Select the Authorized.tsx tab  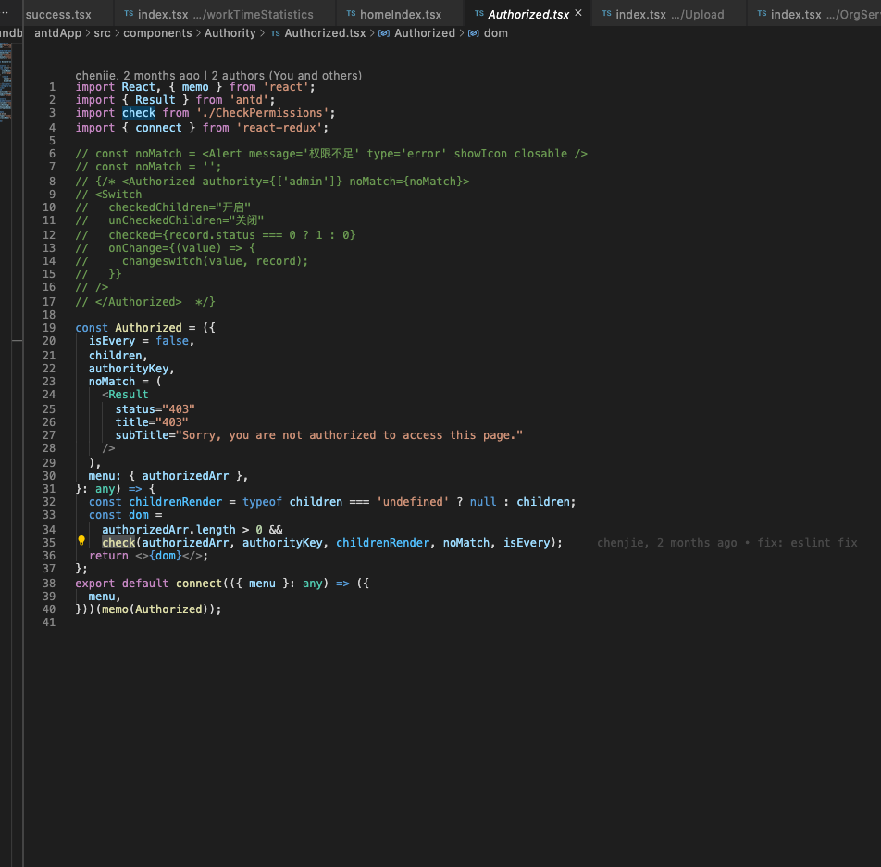(x=528, y=14)
